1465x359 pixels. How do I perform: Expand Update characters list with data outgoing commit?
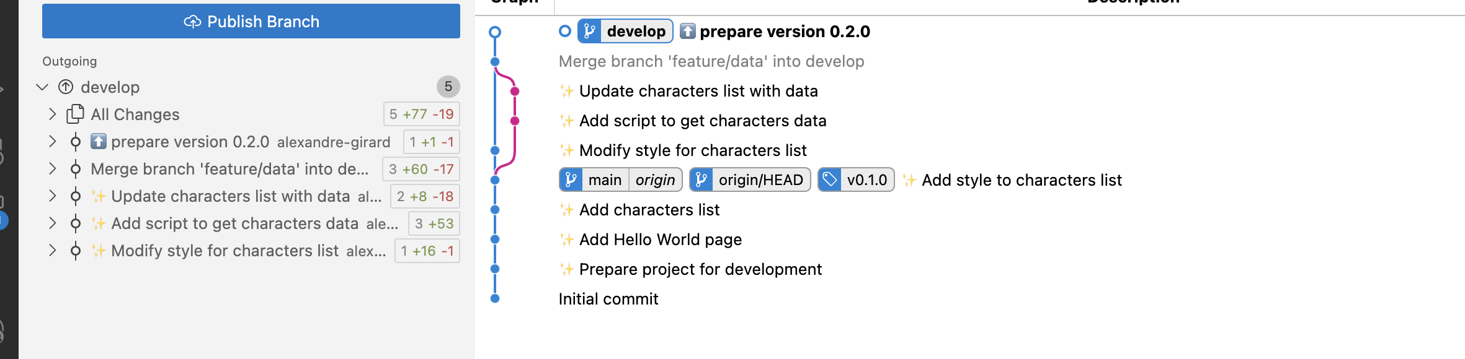(53, 196)
